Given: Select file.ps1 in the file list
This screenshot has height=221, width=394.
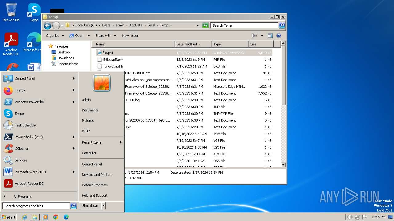Looking at the screenshot, I should (x=184, y=53).
